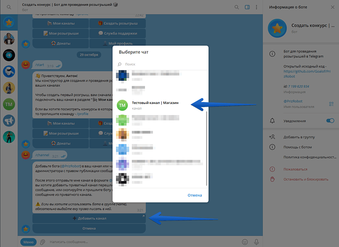The image size is (339, 247).
Task: Toggle the Уведомления notifications switch
Action: click(330, 121)
